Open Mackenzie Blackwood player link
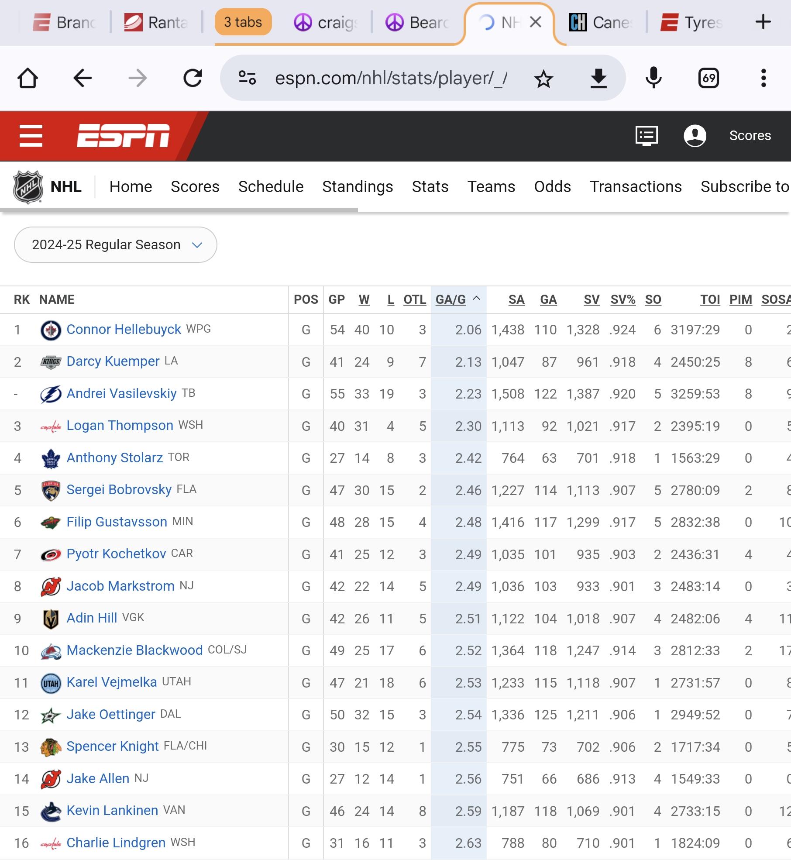This screenshot has height=860, width=791. (134, 650)
